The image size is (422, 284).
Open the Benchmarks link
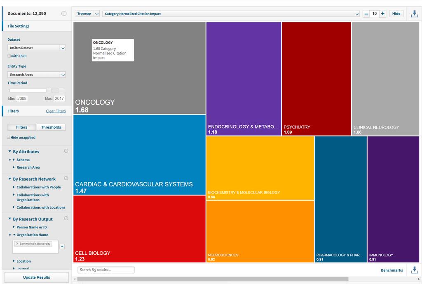392,270
